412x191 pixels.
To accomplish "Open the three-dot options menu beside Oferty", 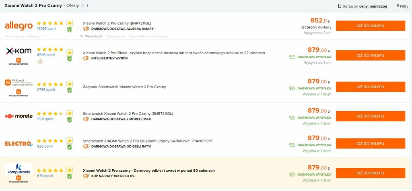I will 88,6.
